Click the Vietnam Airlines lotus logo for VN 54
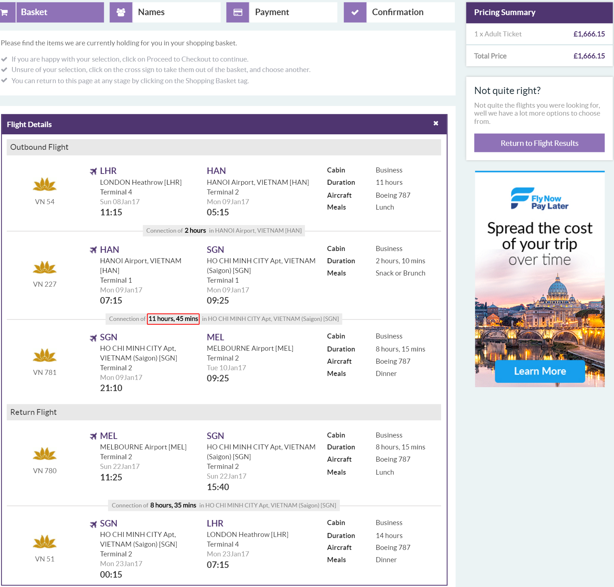Viewport: 614px width, 587px height. [45, 184]
